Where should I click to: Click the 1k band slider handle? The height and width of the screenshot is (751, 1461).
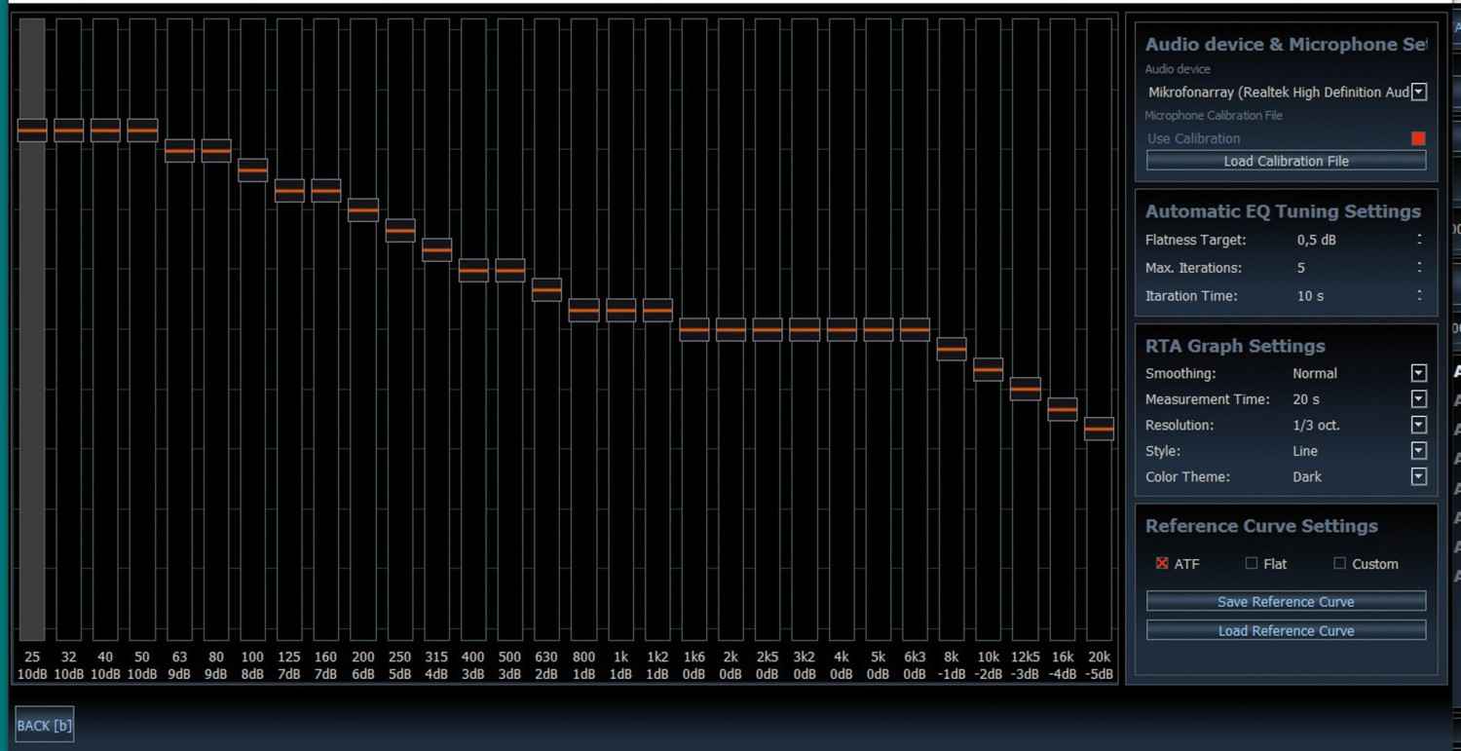click(620, 311)
